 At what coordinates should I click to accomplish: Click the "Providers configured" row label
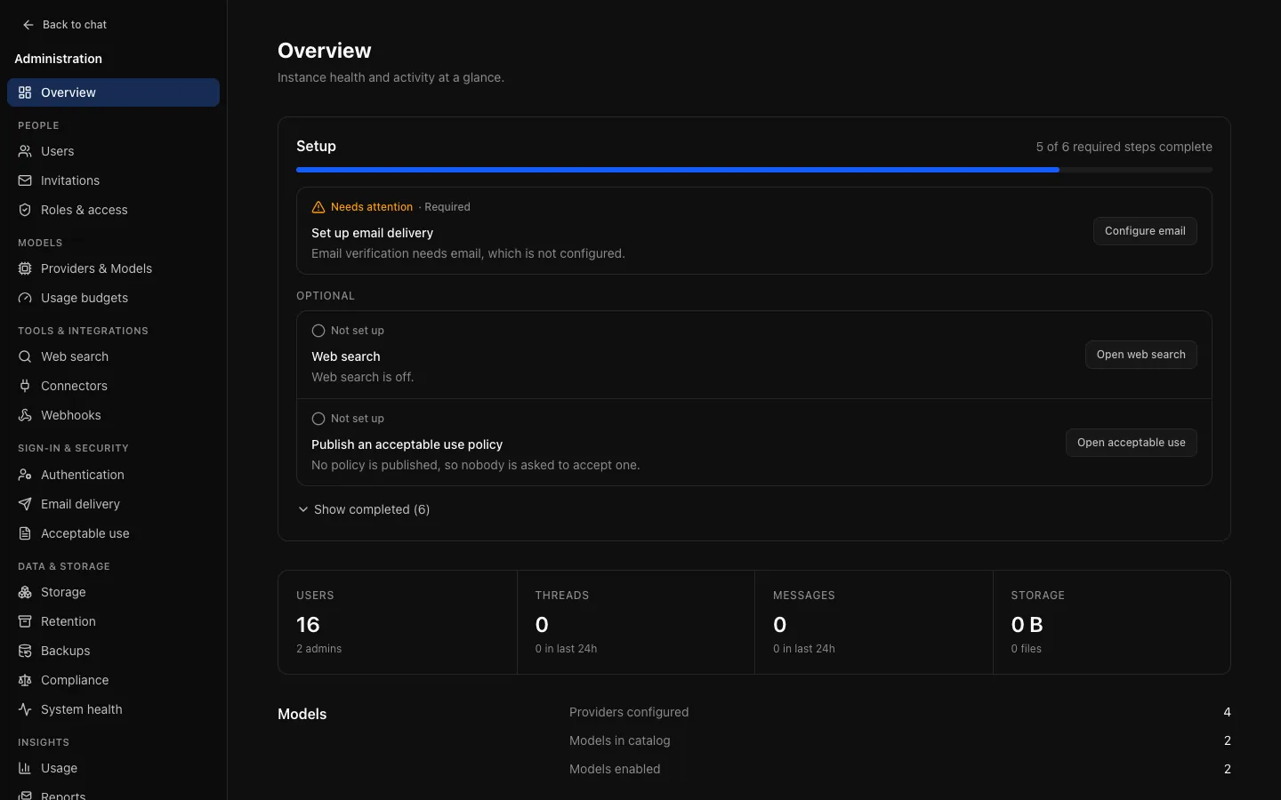click(x=629, y=712)
